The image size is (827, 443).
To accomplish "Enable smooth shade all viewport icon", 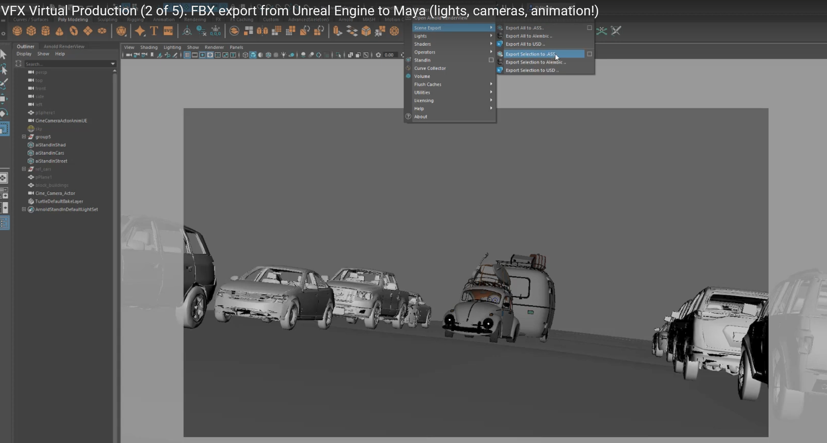I will (x=253, y=55).
